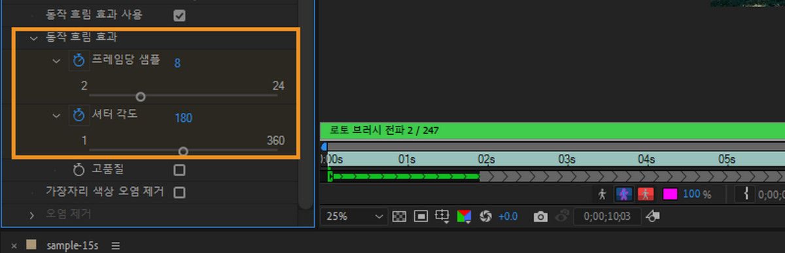Click the 셔터 각도 slider handle
The height and width of the screenshot is (253, 785).
click(x=183, y=151)
